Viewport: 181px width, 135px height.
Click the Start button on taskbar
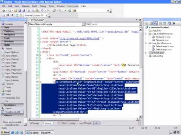coord(5,132)
